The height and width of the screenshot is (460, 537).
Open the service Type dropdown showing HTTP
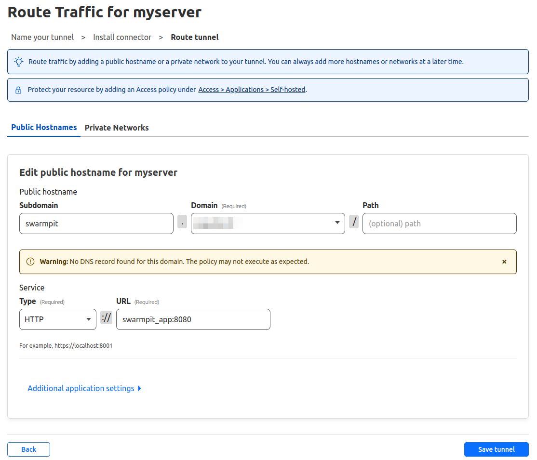pos(57,319)
